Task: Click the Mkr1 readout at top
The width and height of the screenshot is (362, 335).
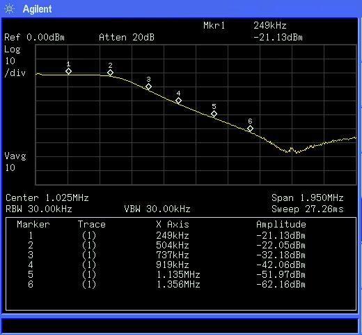Action: coord(214,25)
